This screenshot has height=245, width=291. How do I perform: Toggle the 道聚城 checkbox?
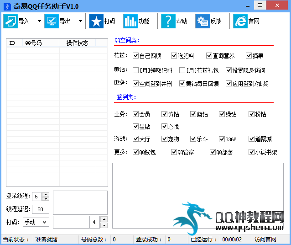click(x=251, y=139)
